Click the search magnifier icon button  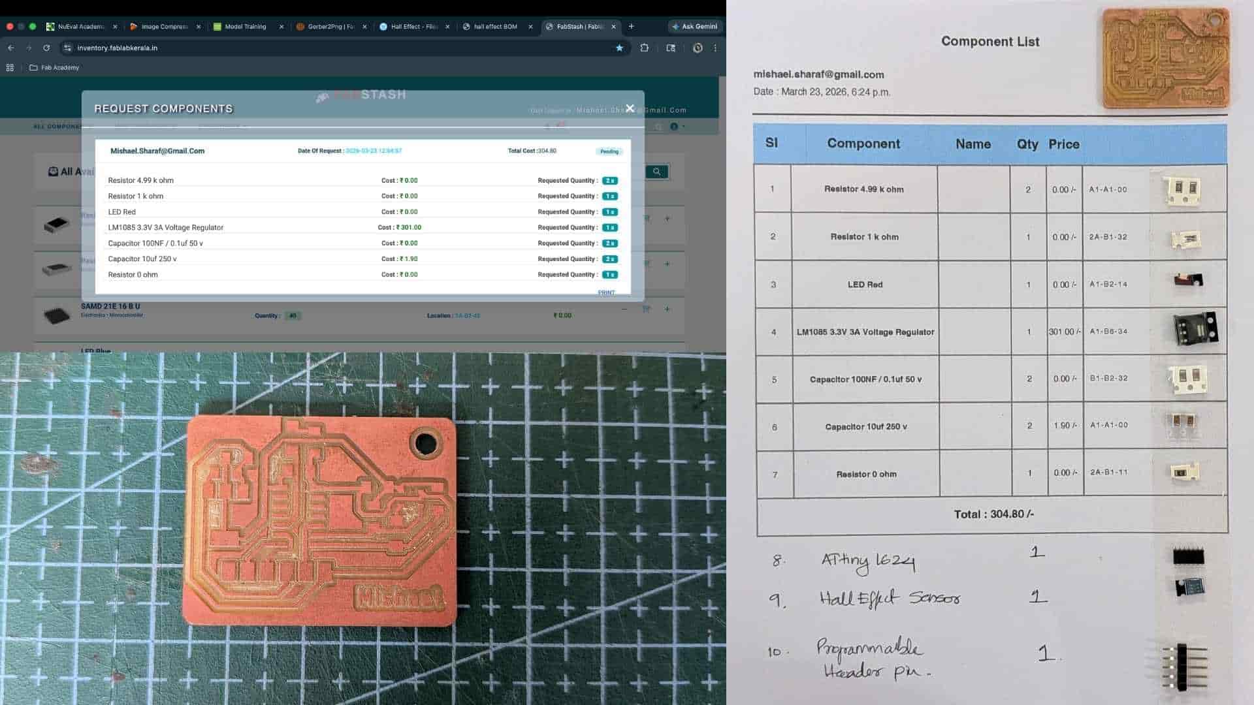tap(656, 172)
